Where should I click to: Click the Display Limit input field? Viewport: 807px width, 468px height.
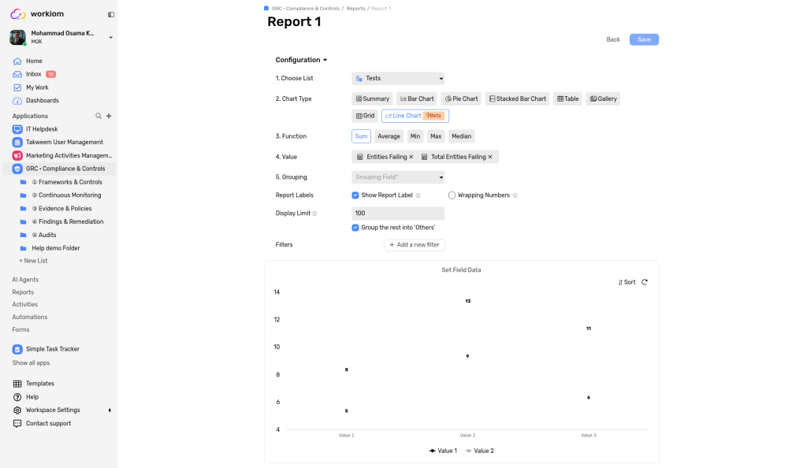(398, 214)
